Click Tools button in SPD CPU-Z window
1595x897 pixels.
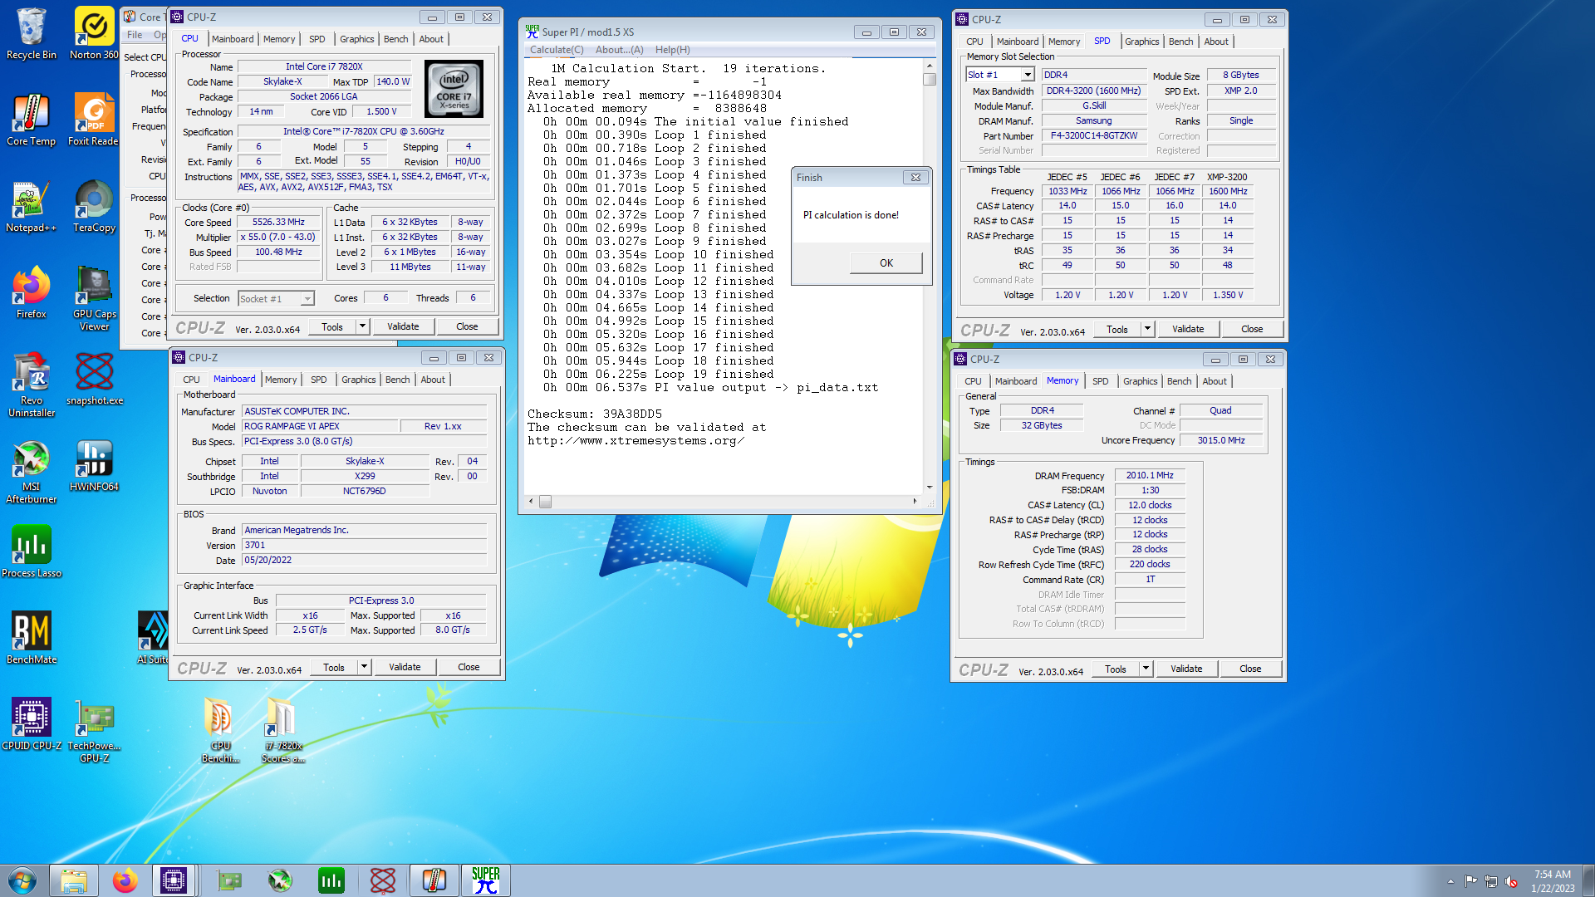[x=1117, y=329]
